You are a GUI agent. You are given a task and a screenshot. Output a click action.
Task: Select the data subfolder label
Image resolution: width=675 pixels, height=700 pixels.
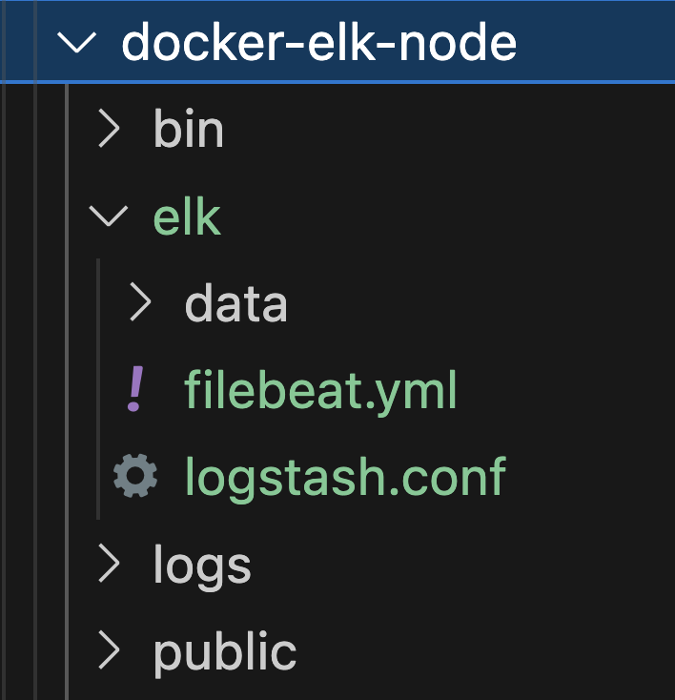235,303
